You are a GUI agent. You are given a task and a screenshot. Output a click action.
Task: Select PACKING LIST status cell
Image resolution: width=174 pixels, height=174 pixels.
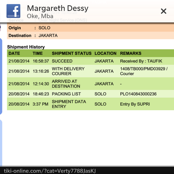[x=66, y=94]
